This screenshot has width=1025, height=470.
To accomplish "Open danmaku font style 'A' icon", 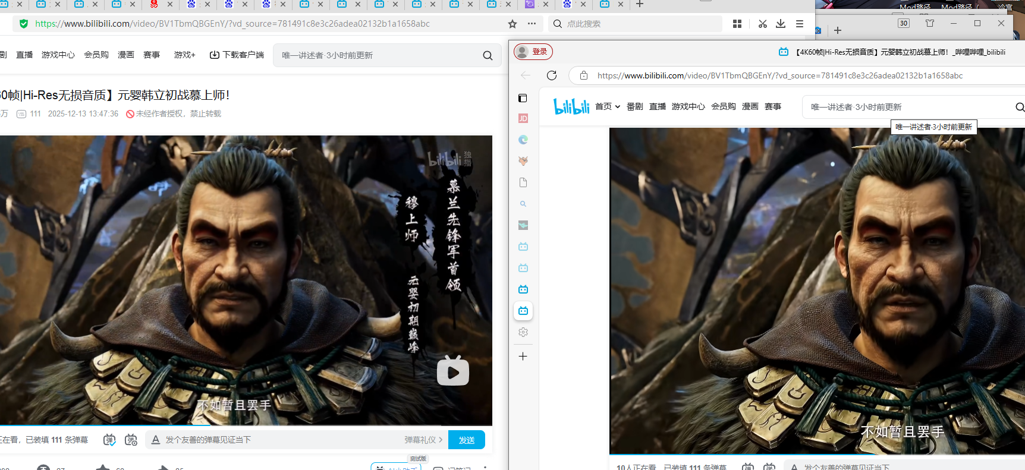I will click(155, 440).
